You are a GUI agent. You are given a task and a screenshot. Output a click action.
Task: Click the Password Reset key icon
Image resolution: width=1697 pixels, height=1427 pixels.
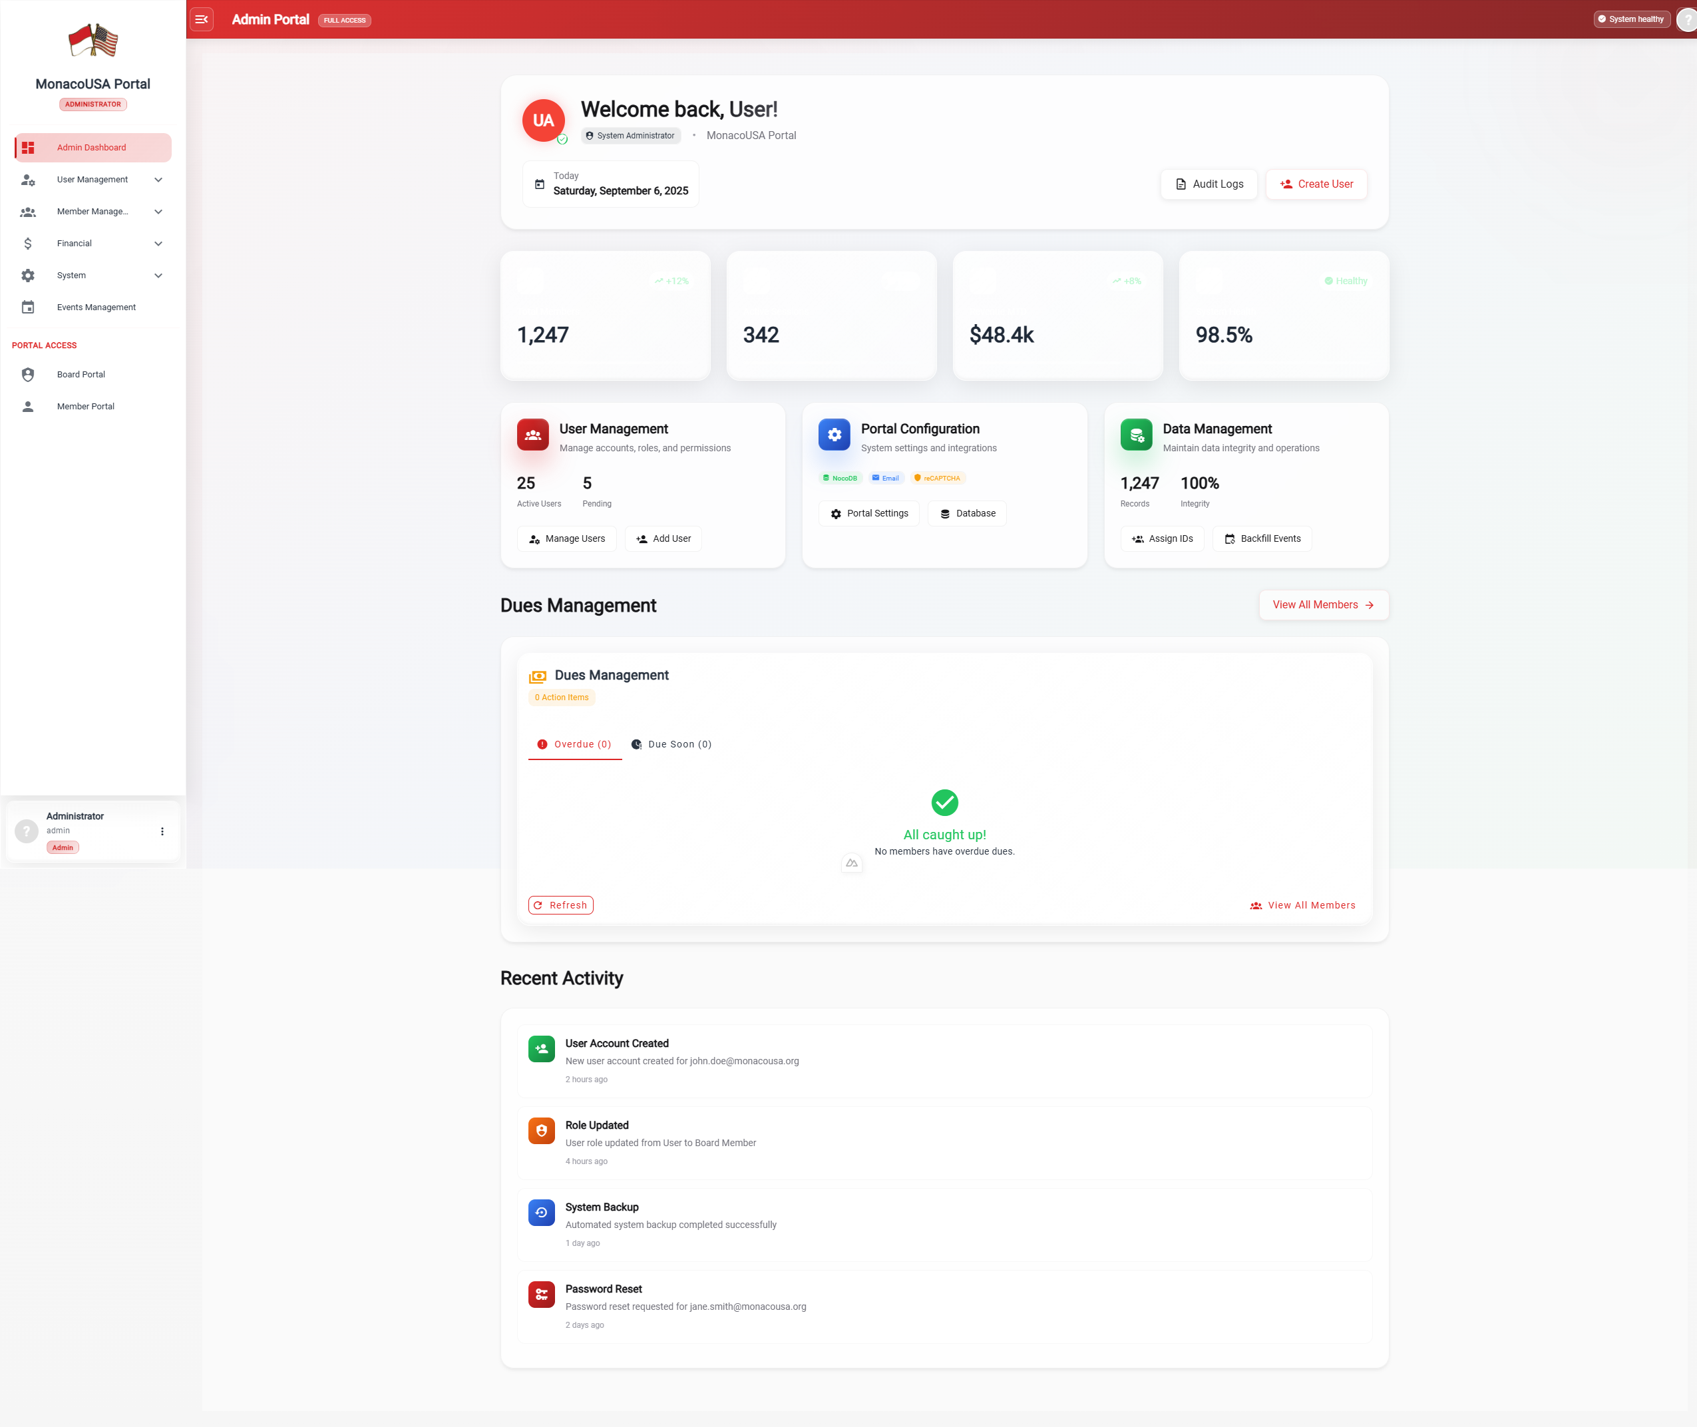coord(541,1295)
